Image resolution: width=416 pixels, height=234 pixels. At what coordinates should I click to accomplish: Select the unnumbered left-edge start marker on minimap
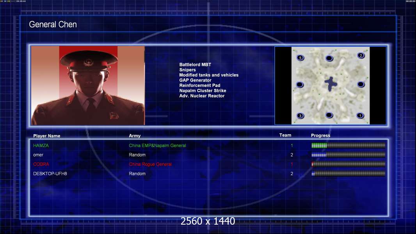300,85
